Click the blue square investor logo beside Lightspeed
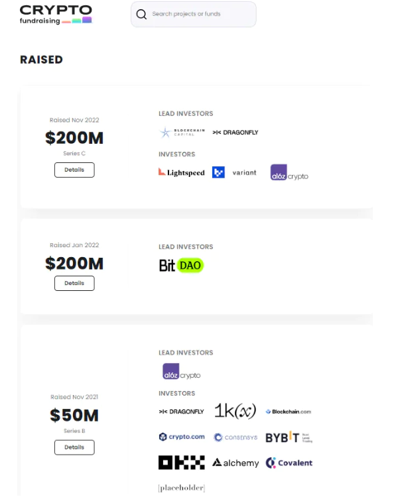 (218, 172)
